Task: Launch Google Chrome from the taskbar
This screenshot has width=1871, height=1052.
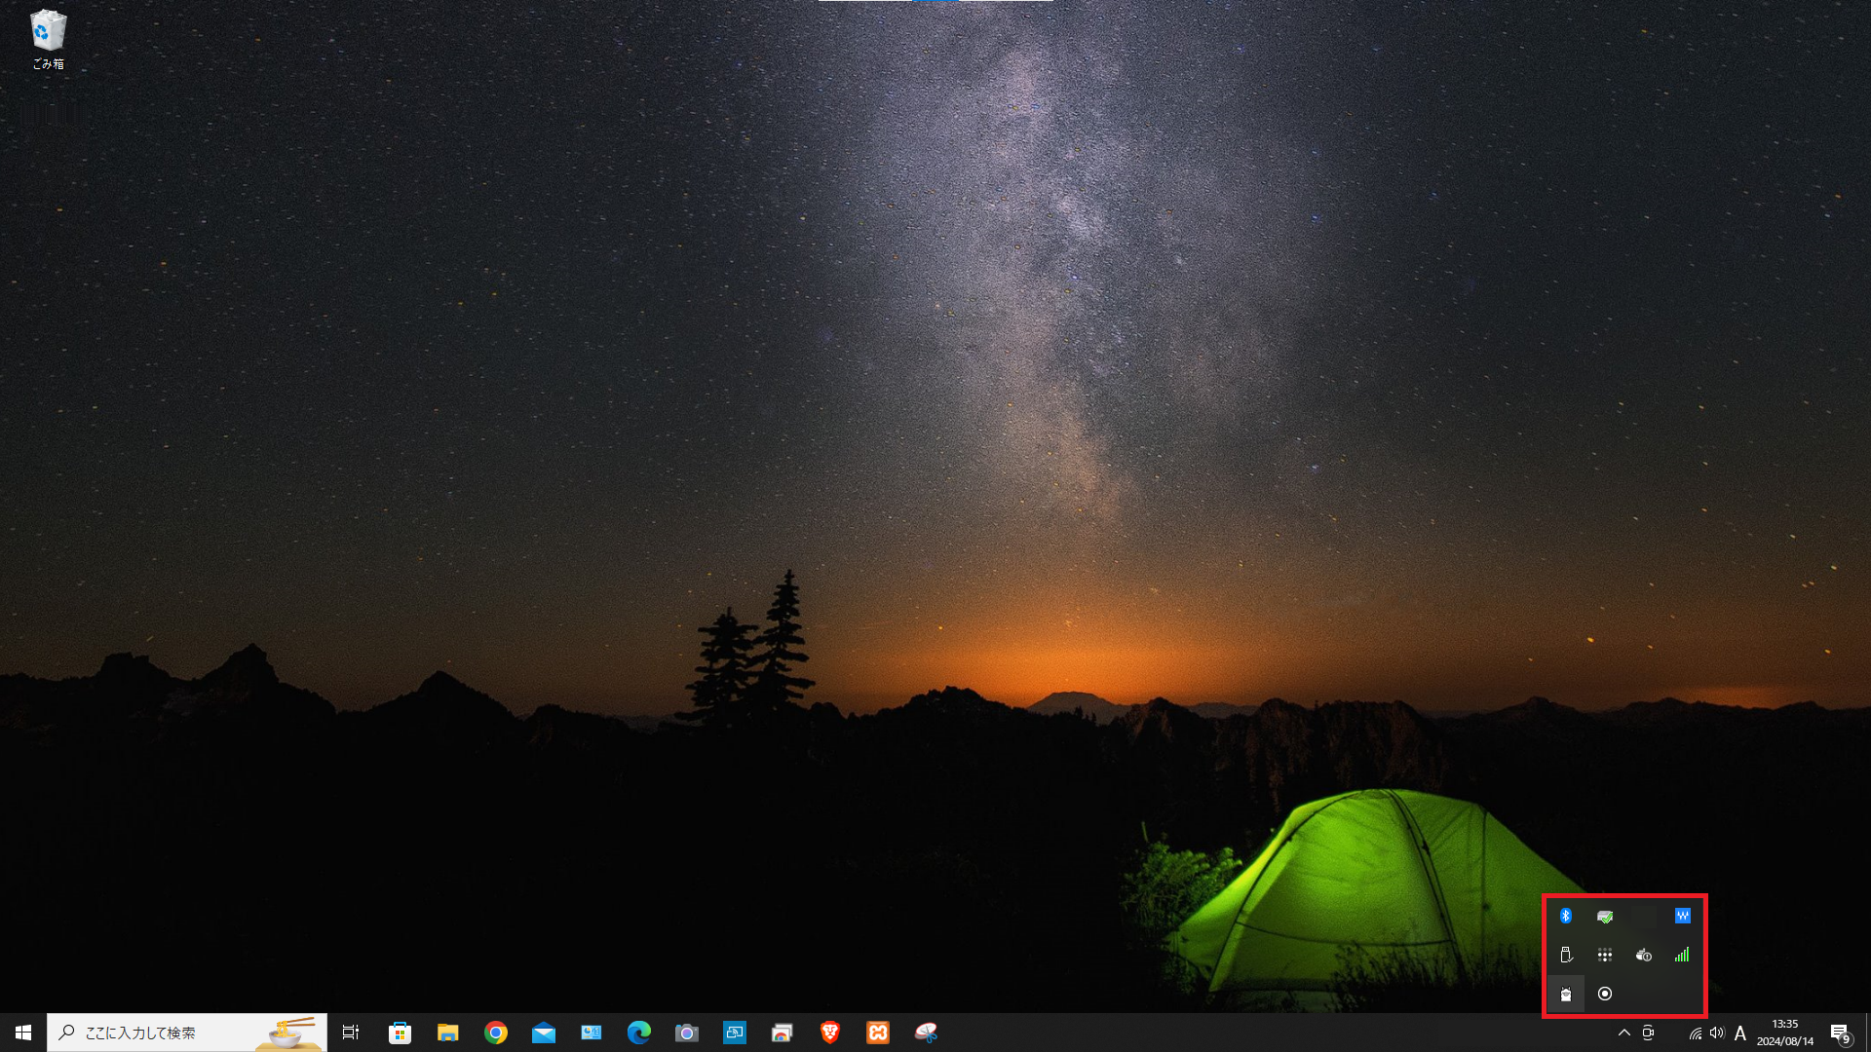Action: coord(496,1033)
